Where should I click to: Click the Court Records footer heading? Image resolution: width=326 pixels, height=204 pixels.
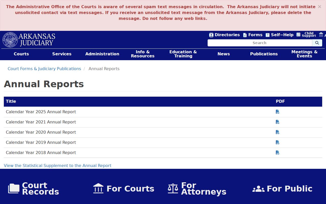pos(40,188)
